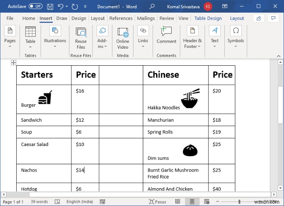This screenshot has height=206, width=284.
Task: Click the Redo/Repeat icon
Action: 75,7
